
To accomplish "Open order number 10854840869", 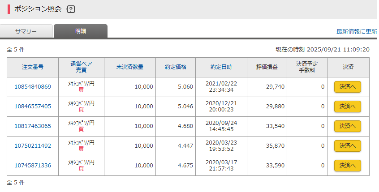I will point(33,87).
